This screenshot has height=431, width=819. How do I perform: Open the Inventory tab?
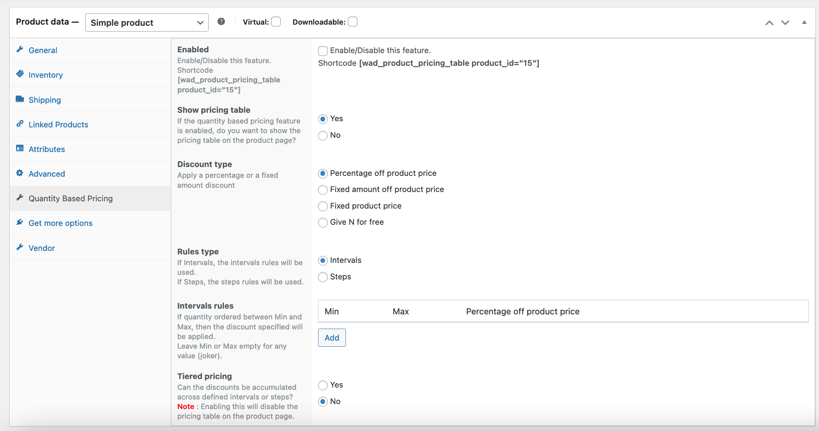[x=90, y=75]
